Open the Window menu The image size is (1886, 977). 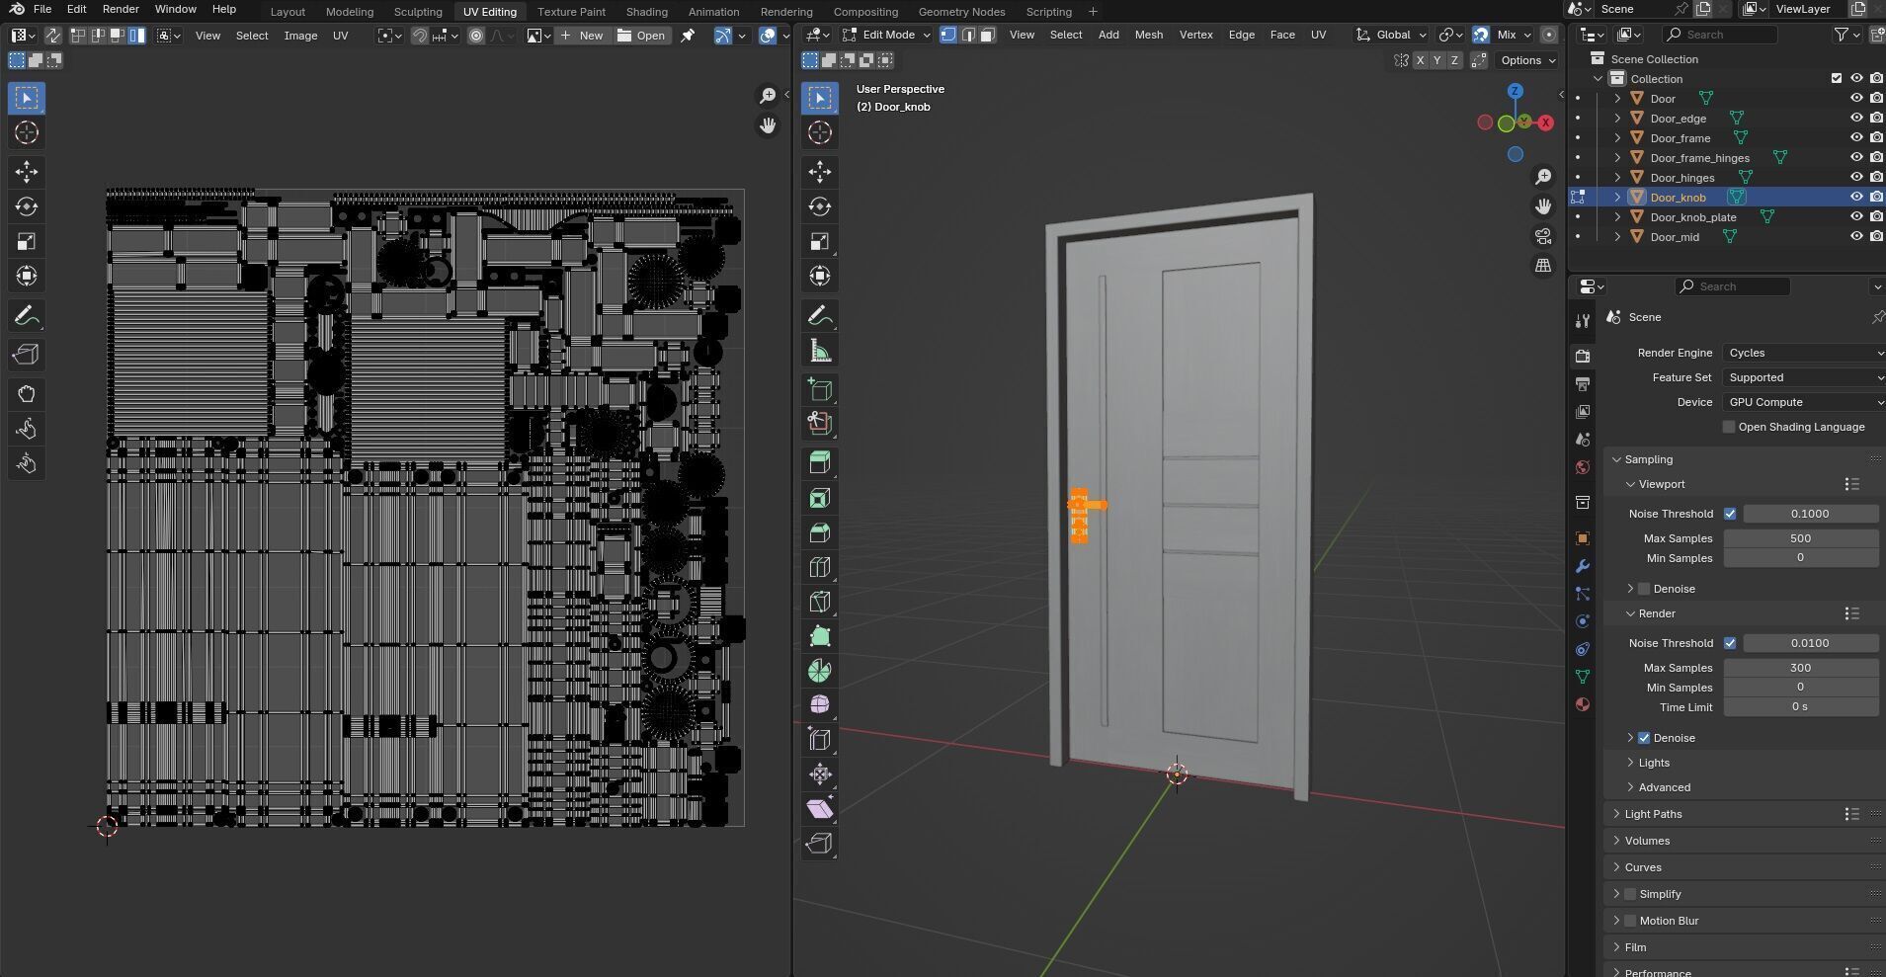(175, 9)
